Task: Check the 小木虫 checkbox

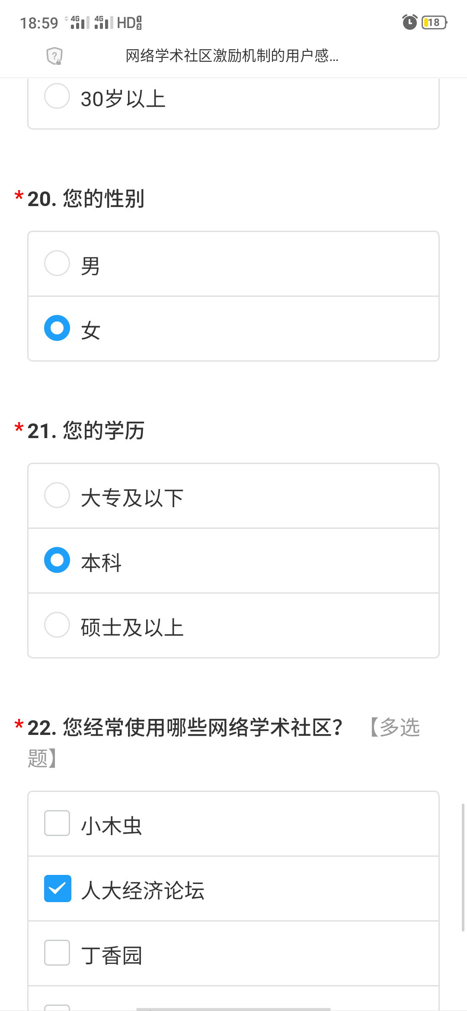Action: click(x=57, y=823)
